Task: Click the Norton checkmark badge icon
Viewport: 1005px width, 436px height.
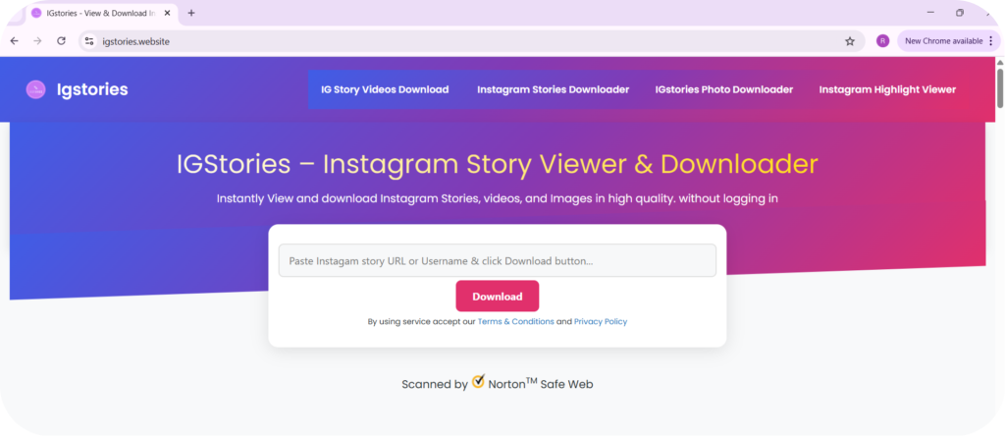Action: 479,382
